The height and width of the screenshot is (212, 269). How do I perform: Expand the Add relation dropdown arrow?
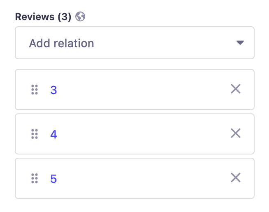pyautogui.click(x=240, y=43)
